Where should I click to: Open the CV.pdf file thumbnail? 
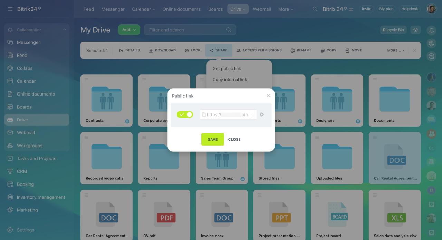click(164, 216)
